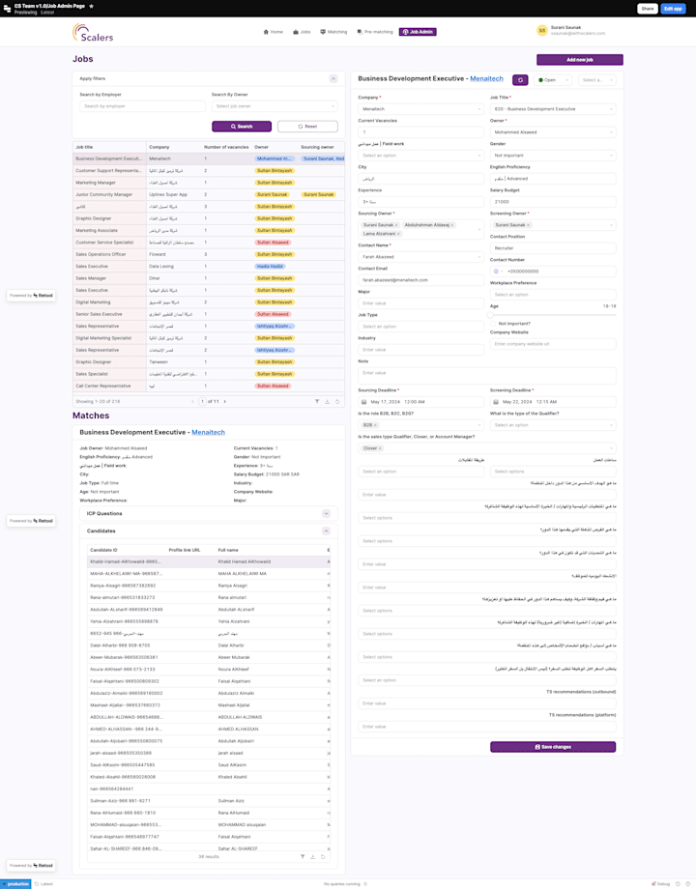The width and height of the screenshot is (696, 889).
Task: Open the Search By Owner dropdown
Action: pyautogui.click(x=275, y=106)
